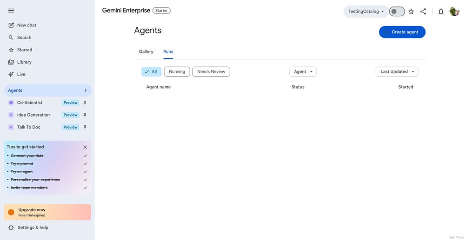465x240 pixels.
Task: Click the Starred star icon in sidebar
Action: (x=11, y=50)
